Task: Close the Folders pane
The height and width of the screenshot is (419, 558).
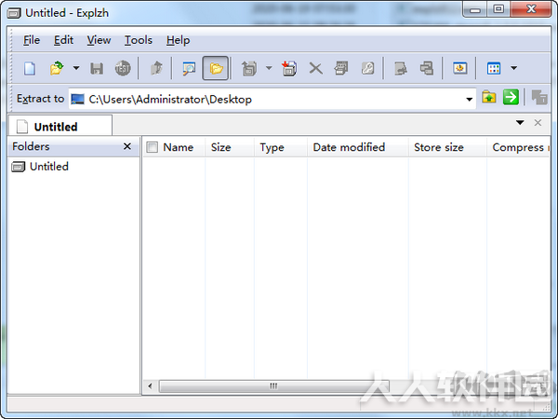Action: pyautogui.click(x=127, y=146)
